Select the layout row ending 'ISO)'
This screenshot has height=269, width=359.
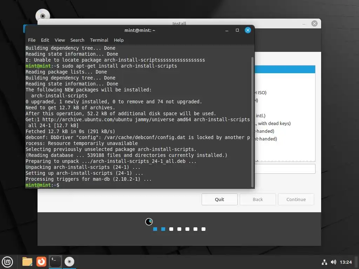click(285, 92)
